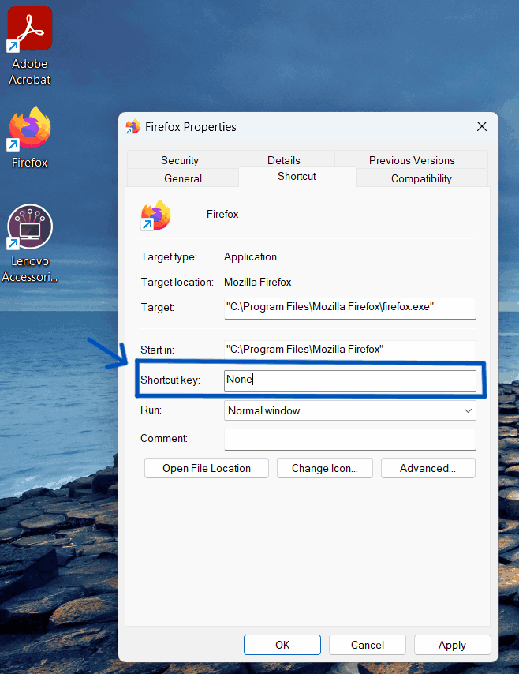Image resolution: width=519 pixels, height=674 pixels.
Task: Click into the Target path field
Action: tap(349, 308)
